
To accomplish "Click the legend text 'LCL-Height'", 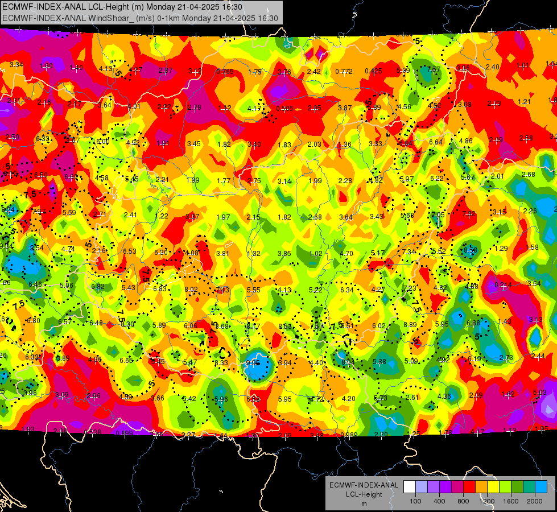I will point(364,494).
